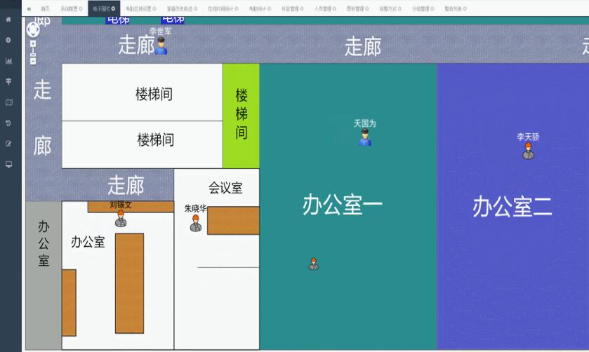Open the bar chart statistics sidebar icon

[x=8, y=61]
